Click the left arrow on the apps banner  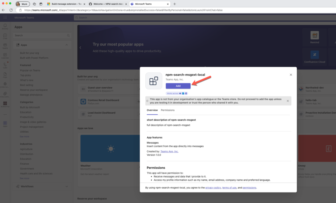pos(80,47)
